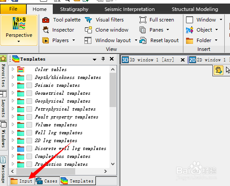Tick the Seismic templates checkbox
Screen dimensions: 230x186
[x=29, y=85]
